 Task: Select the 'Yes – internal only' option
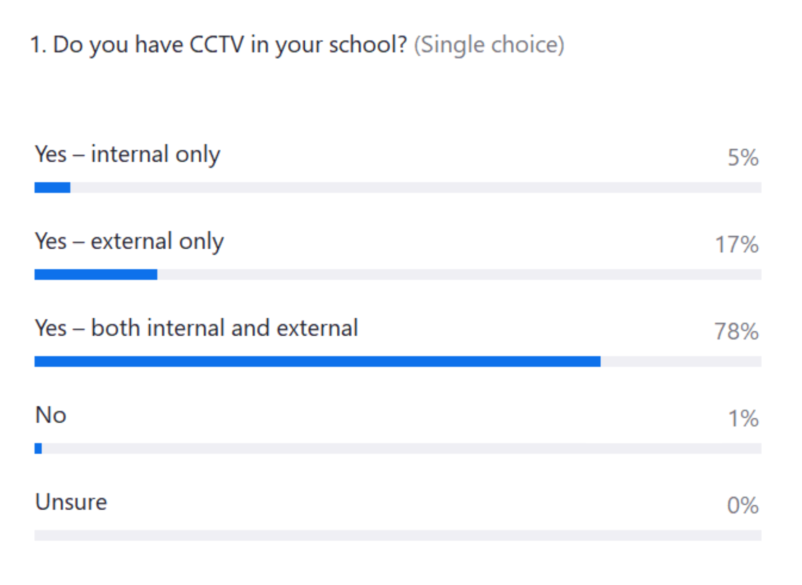pyautogui.click(x=127, y=155)
